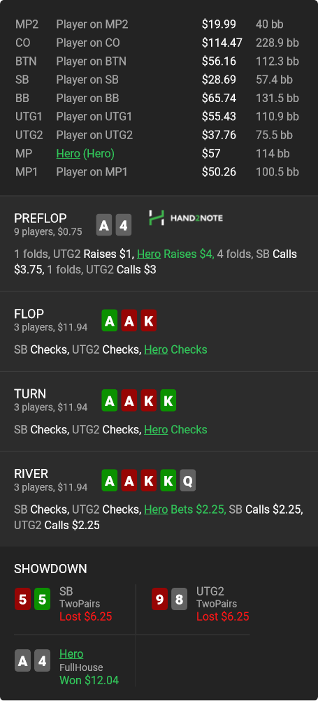Click the PREFLOP section heading

click(x=41, y=218)
